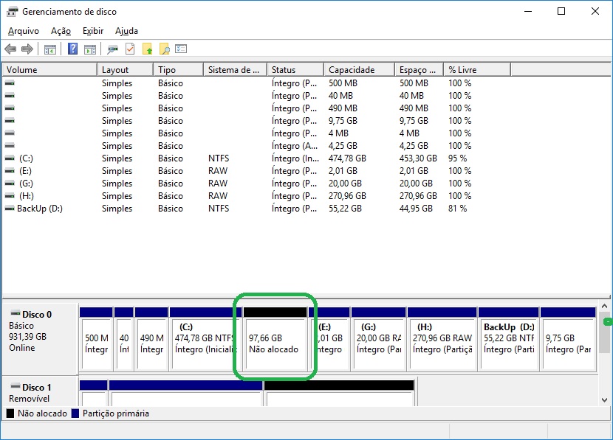Sort the list by Volume column header
Screen dimensions: 613x440
click(22, 70)
